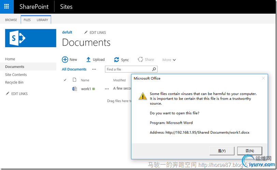Click the Documents page heading
The height and width of the screenshot is (170, 277).
coord(86,42)
